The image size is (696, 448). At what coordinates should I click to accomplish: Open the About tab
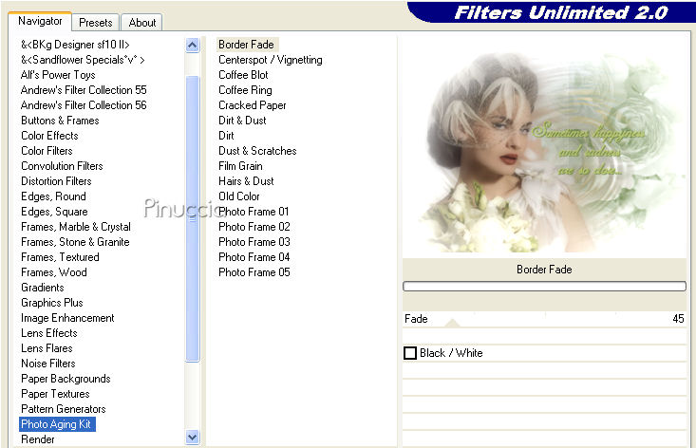142,23
